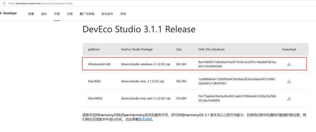Screen dimensions: 316x132
Task: Open the 分发 menu
Action: 70,14
